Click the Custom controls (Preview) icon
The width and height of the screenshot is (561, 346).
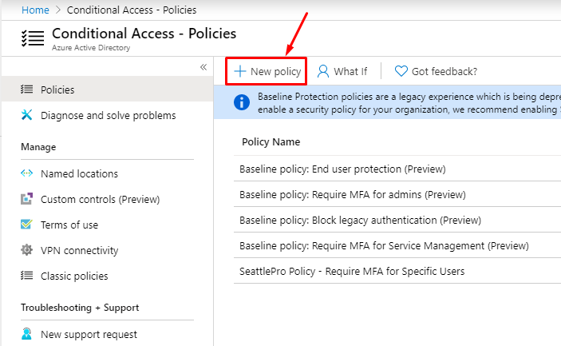26,199
